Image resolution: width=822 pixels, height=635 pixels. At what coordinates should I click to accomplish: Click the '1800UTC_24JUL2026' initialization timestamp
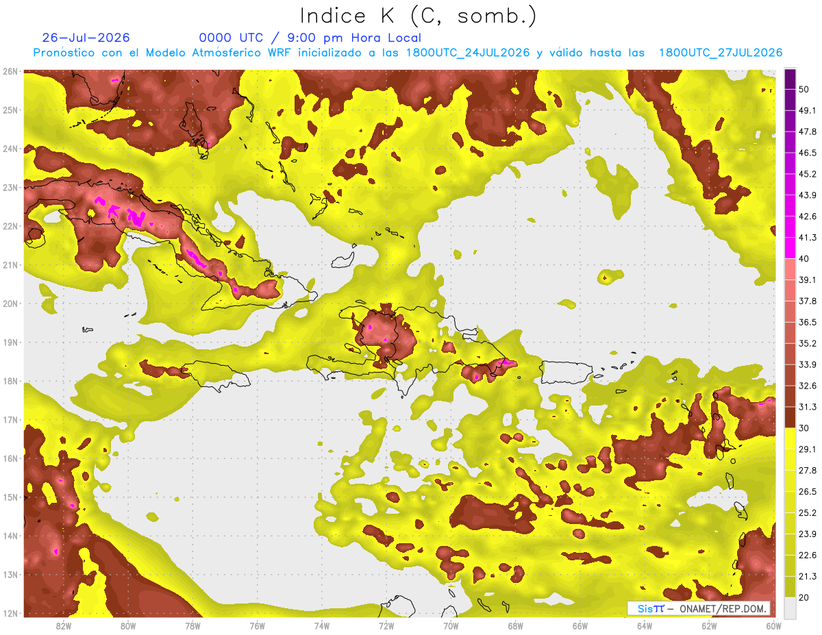point(468,53)
